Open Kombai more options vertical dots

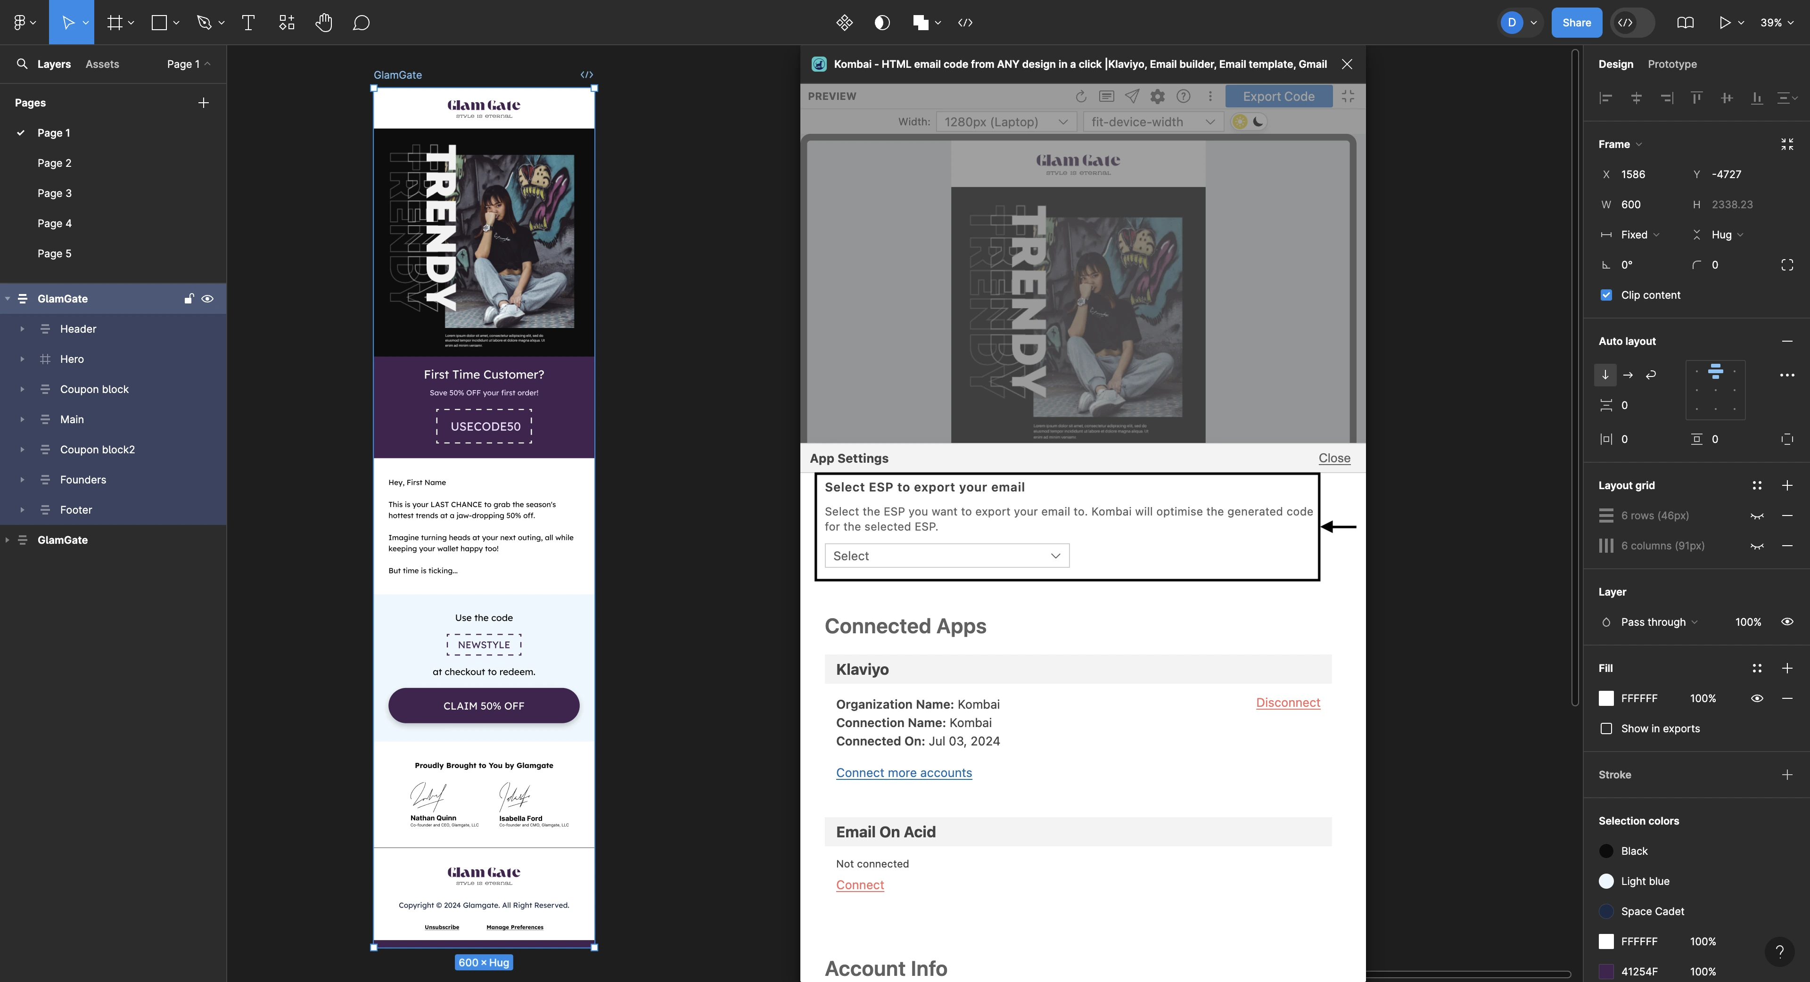pos(1210,96)
